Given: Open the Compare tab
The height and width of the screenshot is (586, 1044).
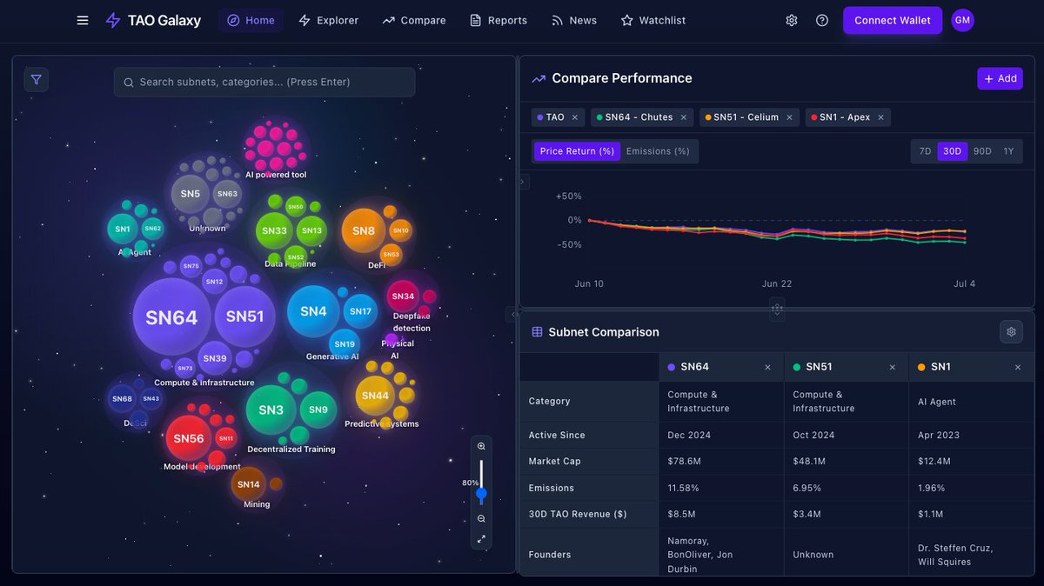Looking at the screenshot, I should click(414, 20).
